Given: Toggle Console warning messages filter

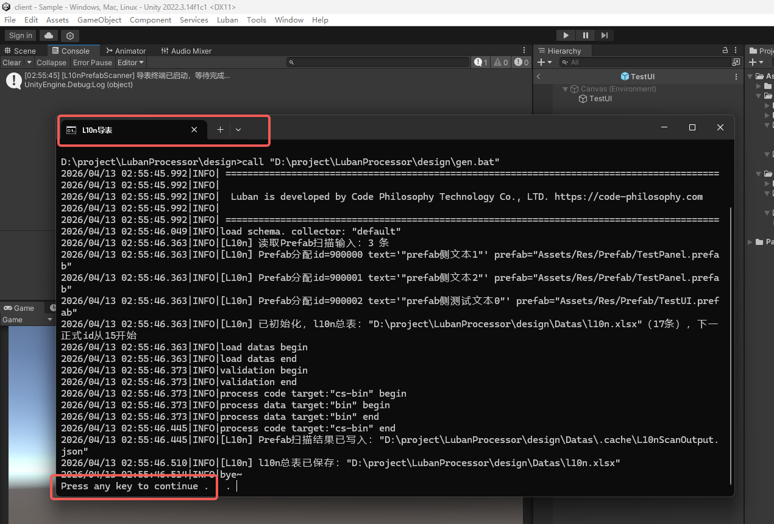Looking at the screenshot, I should point(500,62).
